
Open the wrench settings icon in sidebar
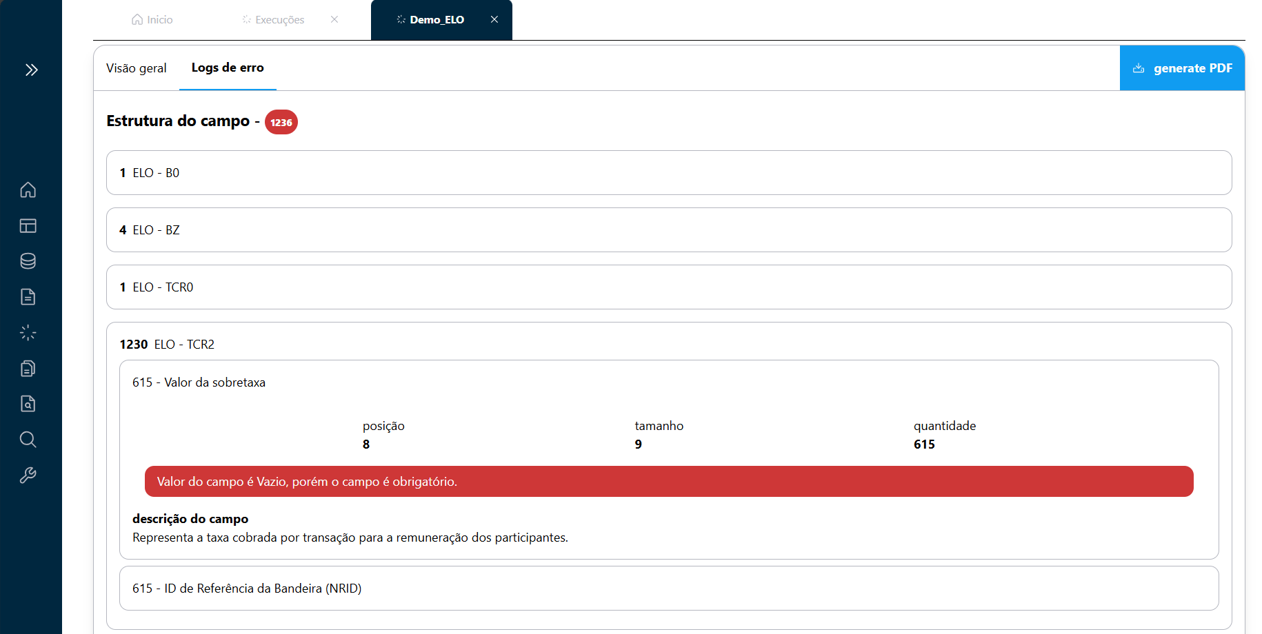point(28,475)
